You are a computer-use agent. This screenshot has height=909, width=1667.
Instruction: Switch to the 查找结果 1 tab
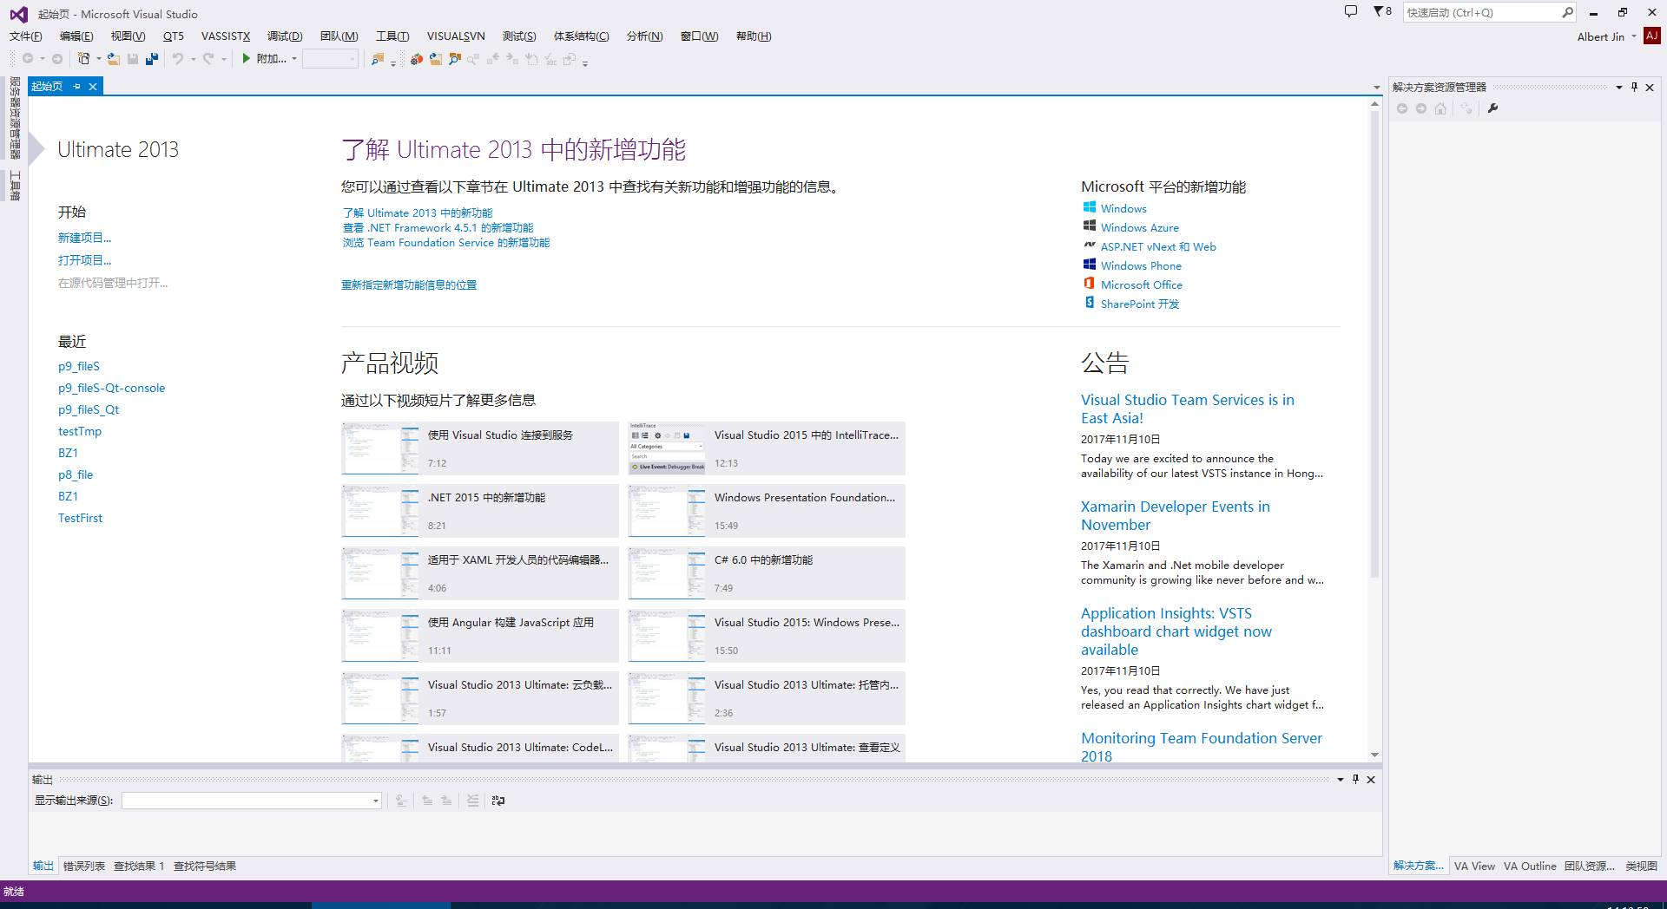[x=139, y=866]
